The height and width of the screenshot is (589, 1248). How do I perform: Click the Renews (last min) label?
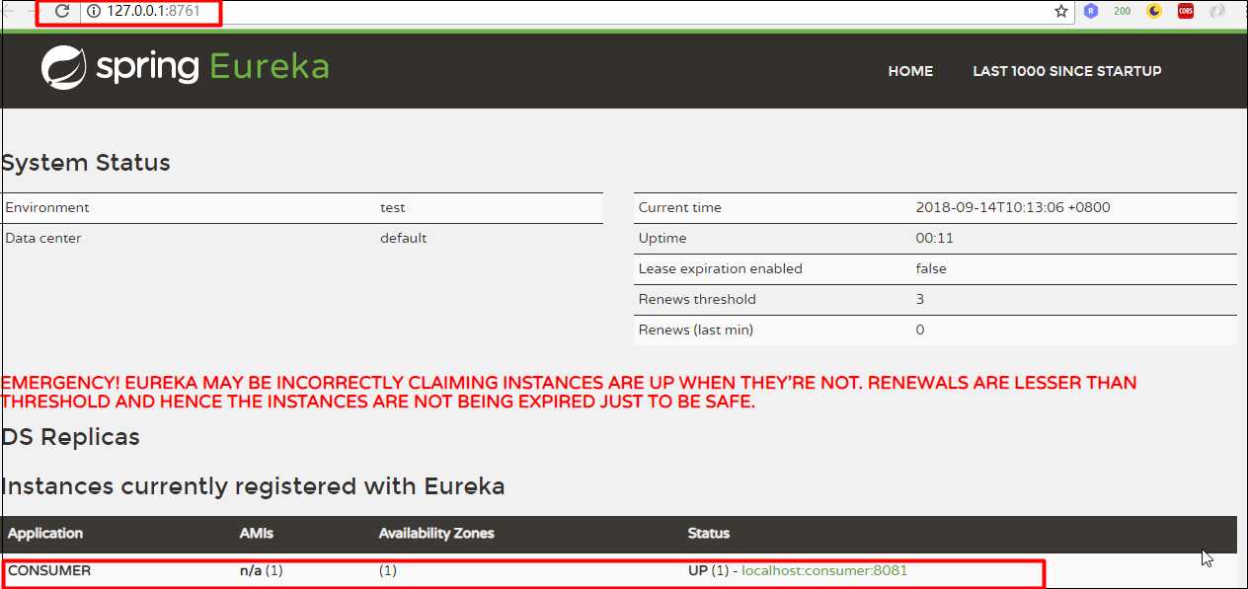coord(696,330)
